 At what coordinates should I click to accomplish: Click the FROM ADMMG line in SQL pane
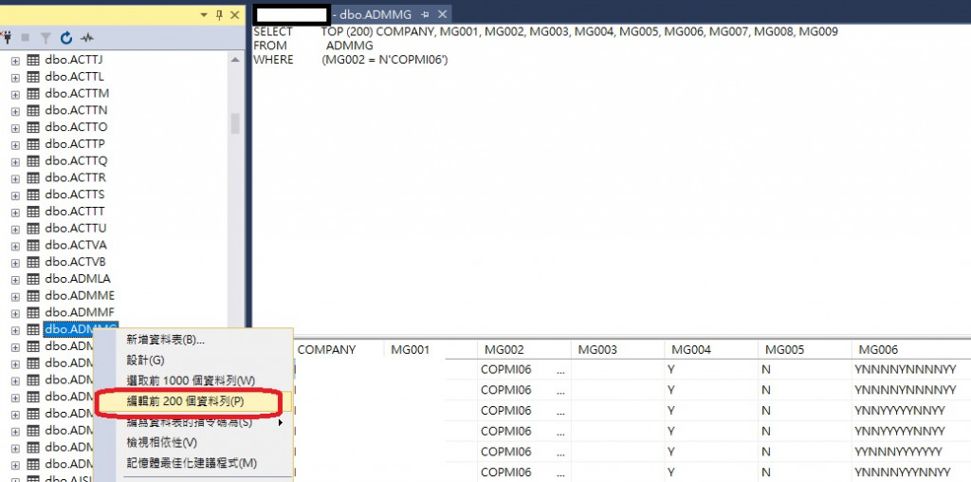tap(313, 46)
